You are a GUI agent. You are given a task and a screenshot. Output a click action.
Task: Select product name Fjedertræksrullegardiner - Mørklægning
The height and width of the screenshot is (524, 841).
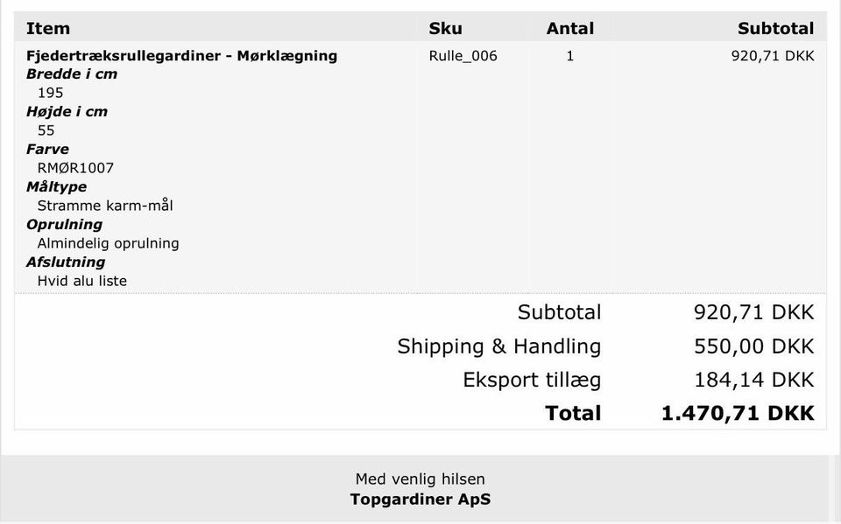coord(181,56)
